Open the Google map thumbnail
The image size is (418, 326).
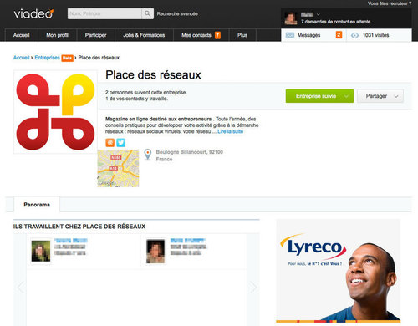tap(118, 168)
